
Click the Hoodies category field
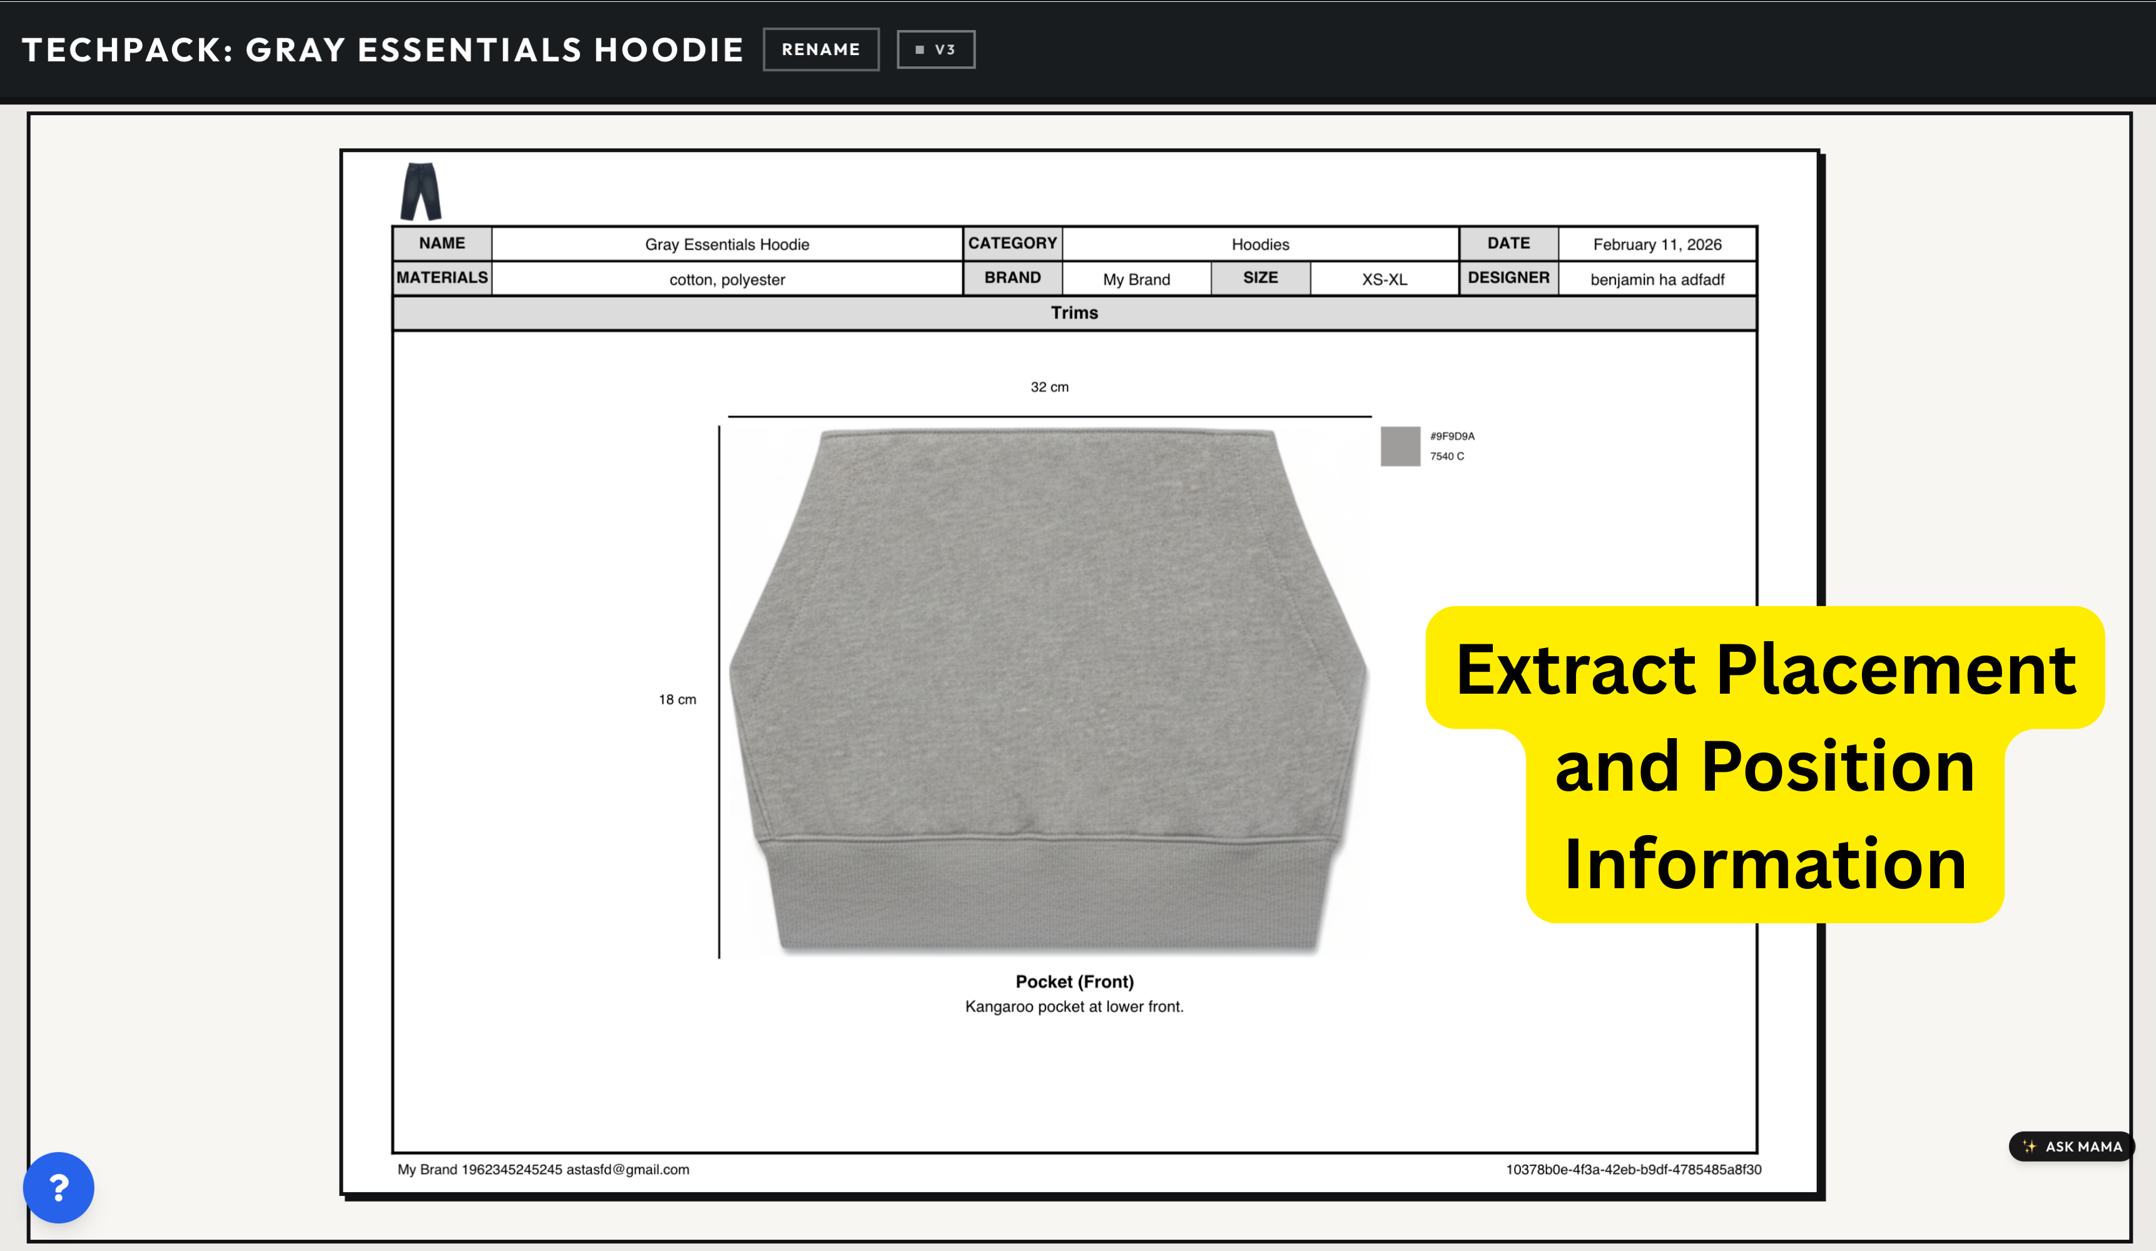[1259, 245]
